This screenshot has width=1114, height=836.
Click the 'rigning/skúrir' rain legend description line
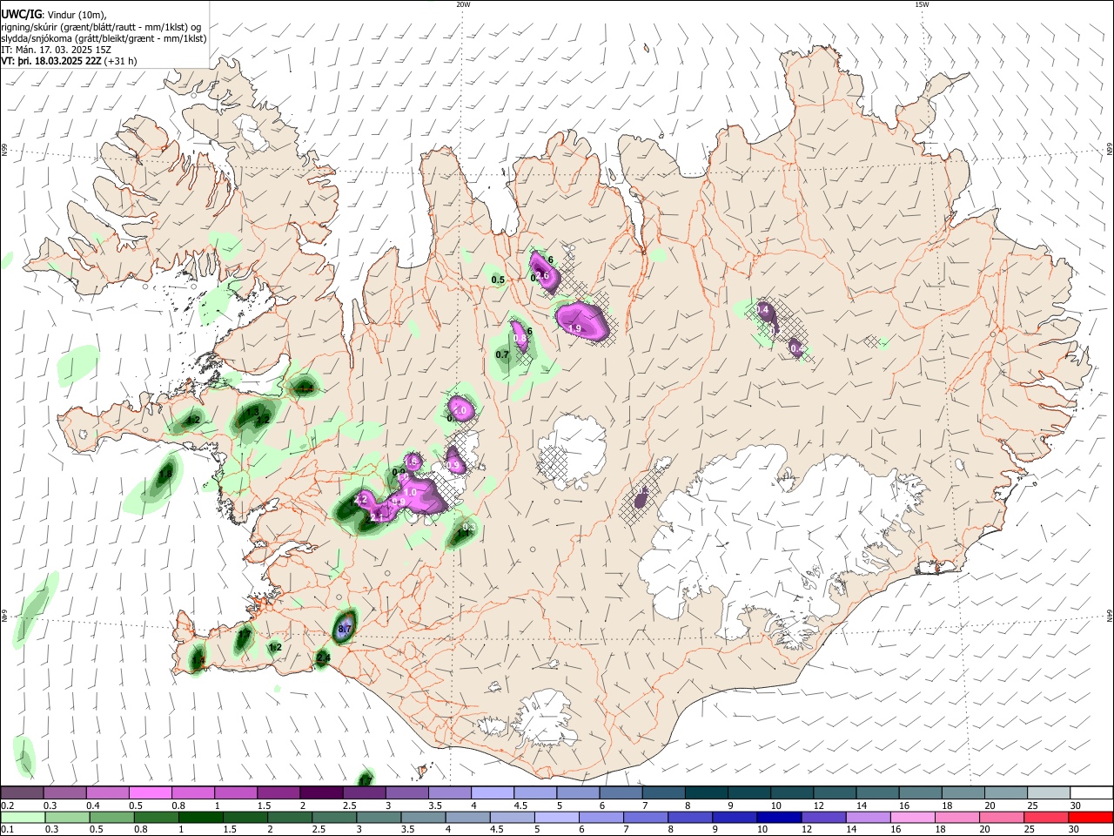click(x=103, y=26)
